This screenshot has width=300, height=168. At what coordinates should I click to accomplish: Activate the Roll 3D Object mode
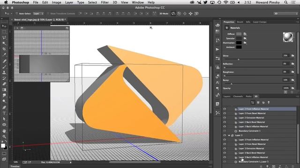(179, 14)
